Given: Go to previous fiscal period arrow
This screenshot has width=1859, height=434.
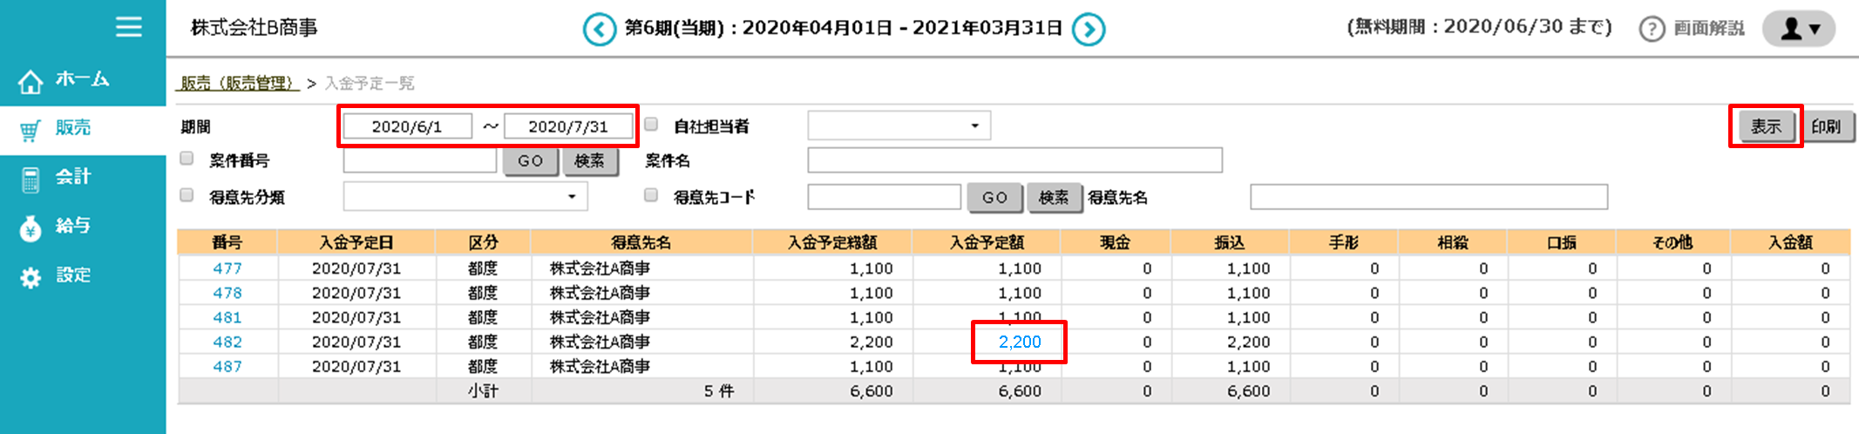Looking at the screenshot, I should coord(599,30).
